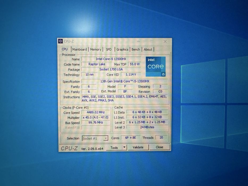Go to the Graphics tab
Image resolution: width=248 pixels, height=186 pixels.
pos(122,49)
